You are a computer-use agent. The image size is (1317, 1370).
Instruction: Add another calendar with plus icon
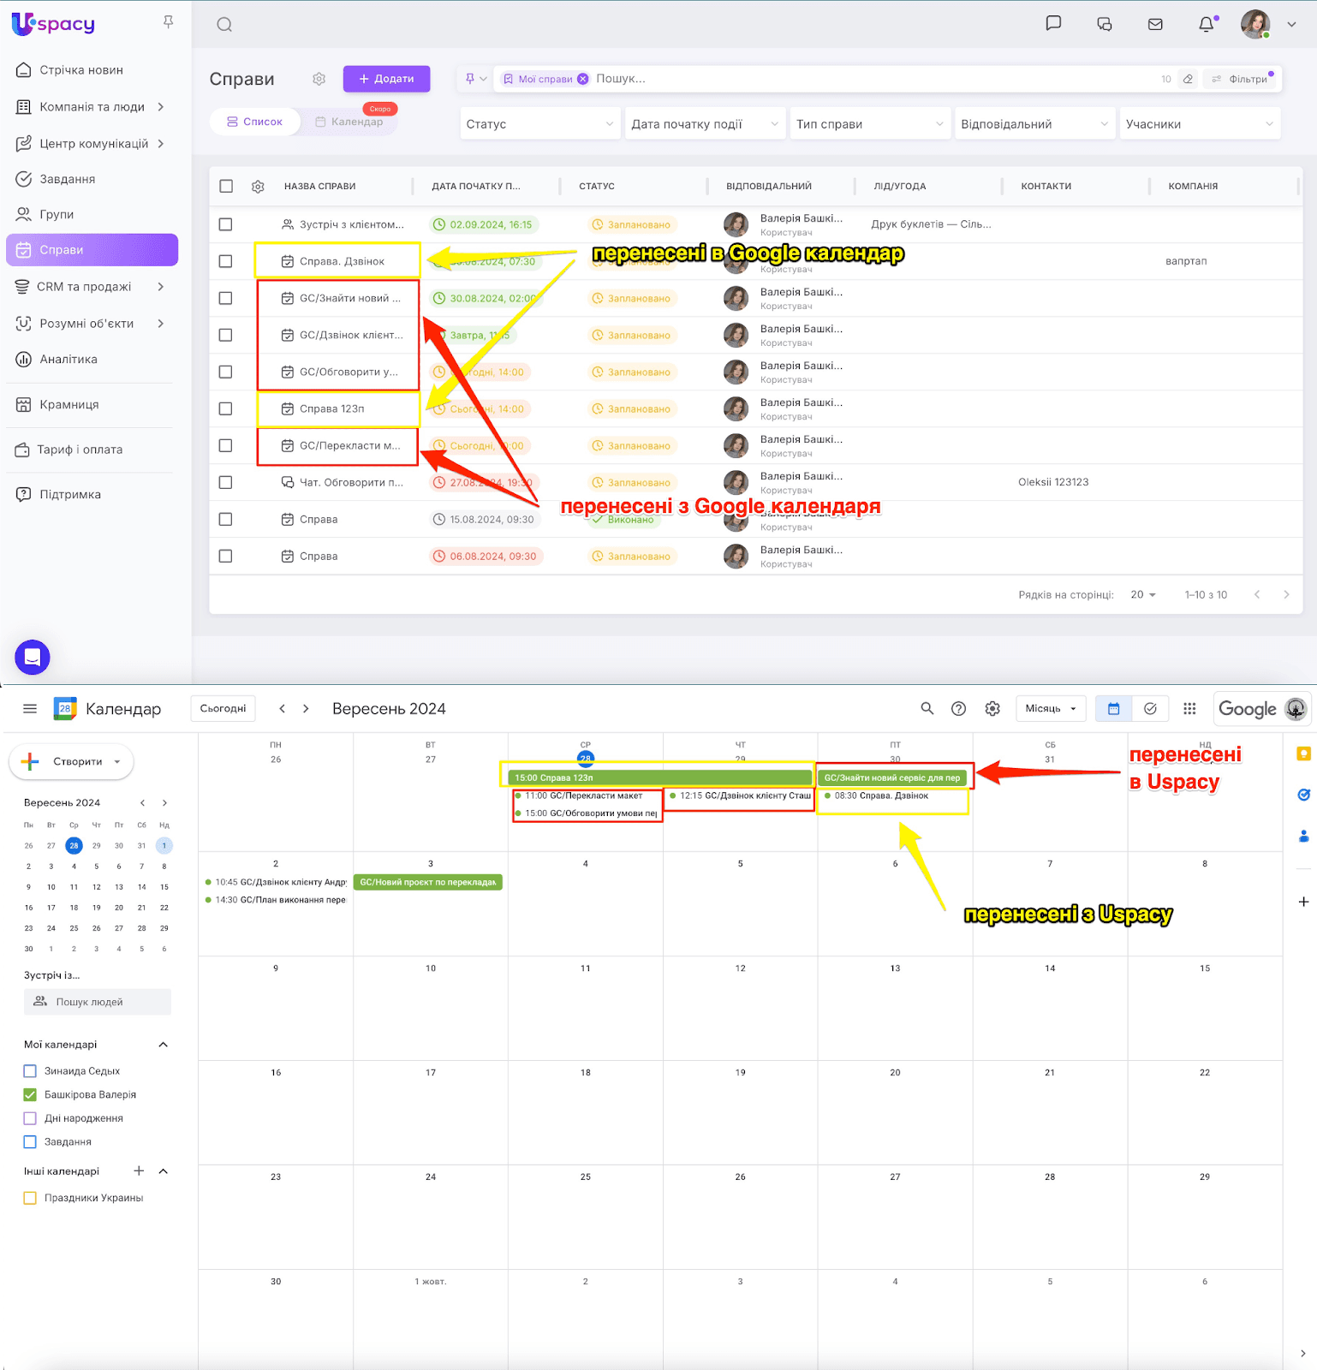coord(139,1171)
